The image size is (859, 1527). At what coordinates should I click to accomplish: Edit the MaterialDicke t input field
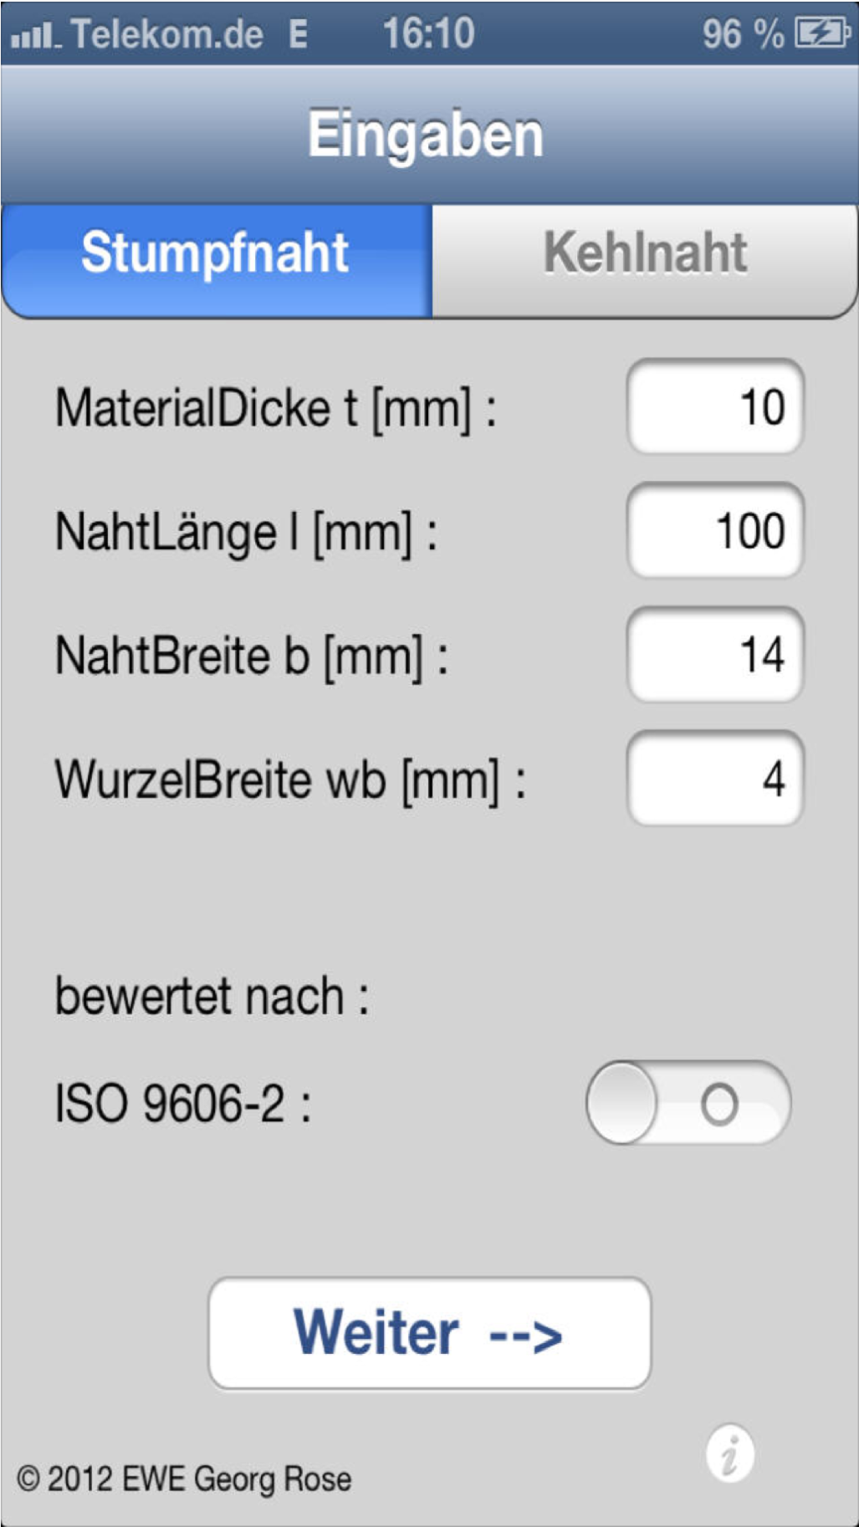[x=715, y=407]
